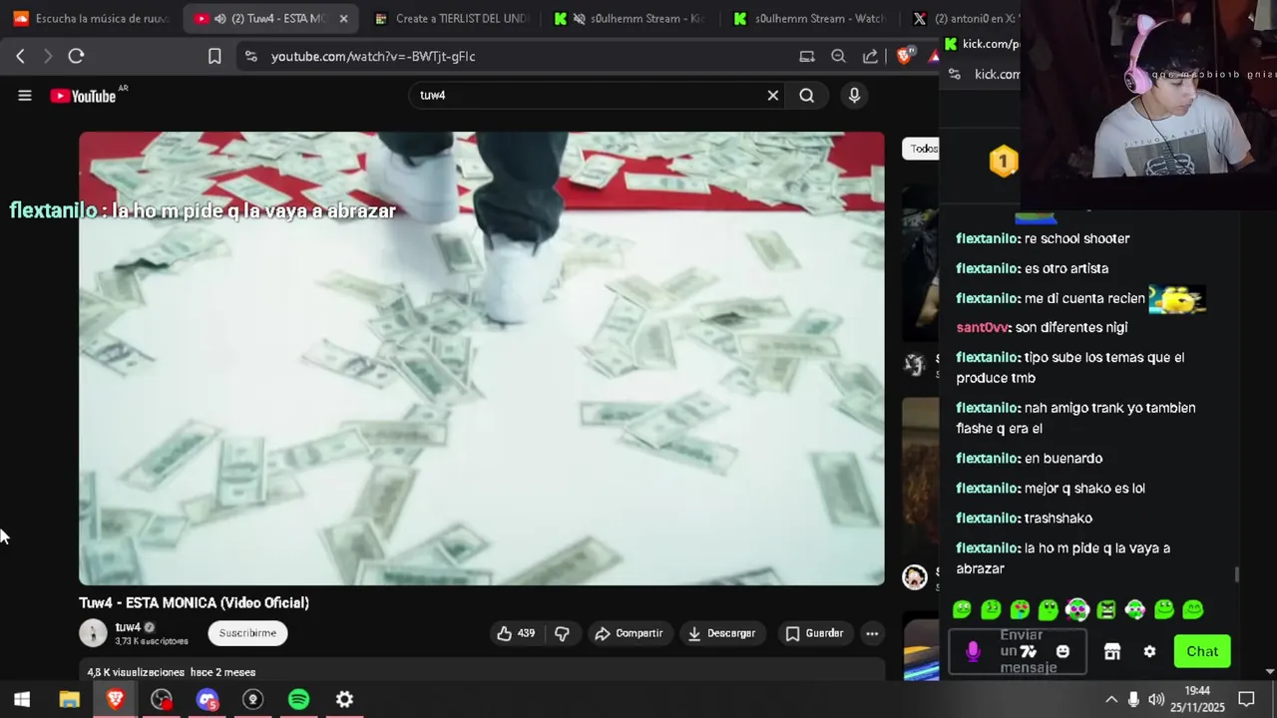Click the green emote with heart eyes
Screen dimensions: 1277x718
[1020, 609]
